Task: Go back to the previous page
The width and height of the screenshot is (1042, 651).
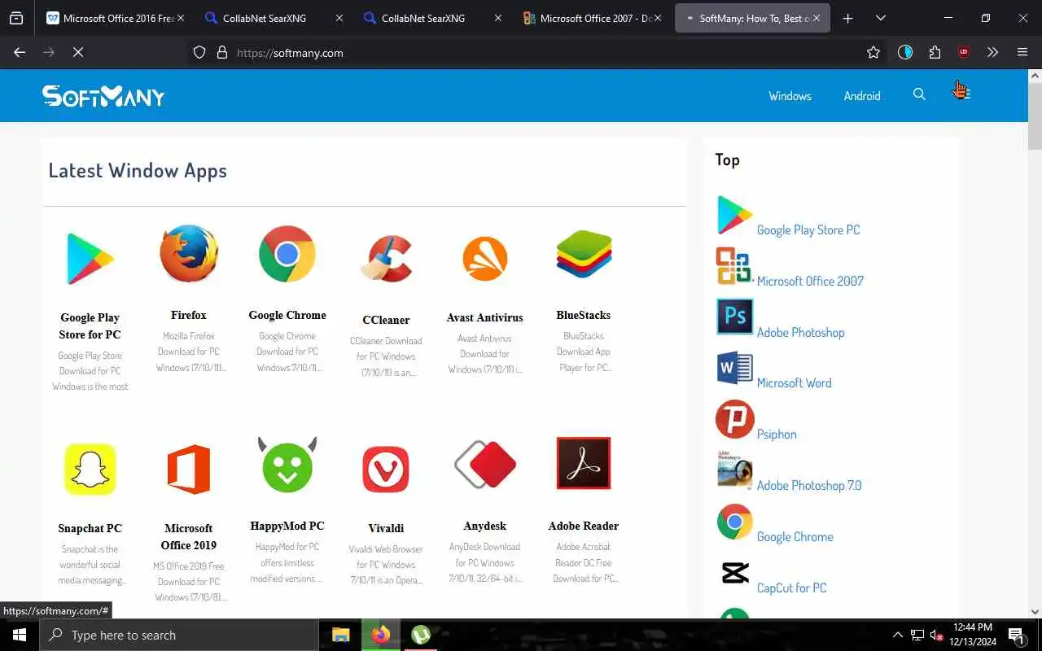Action: pos(20,52)
